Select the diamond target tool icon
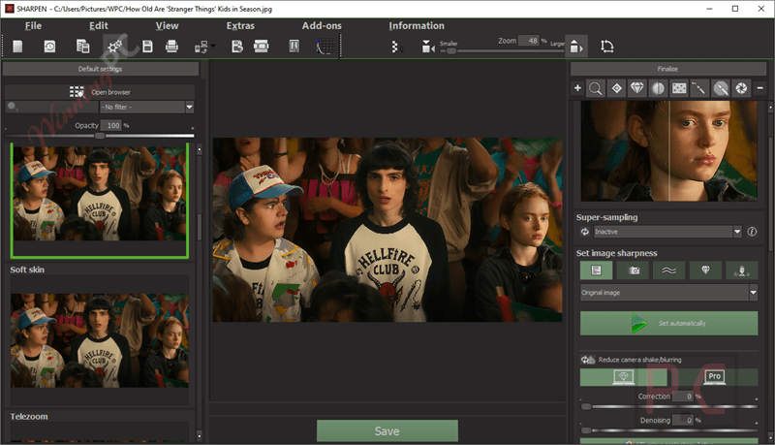The width and height of the screenshot is (775, 445). coord(616,88)
